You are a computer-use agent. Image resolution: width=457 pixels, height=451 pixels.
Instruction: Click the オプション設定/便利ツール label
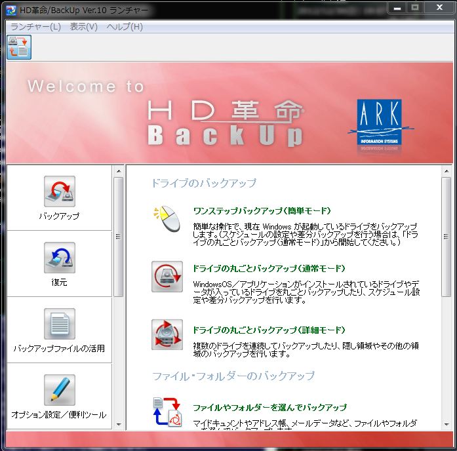pyautogui.click(x=59, y=414)
